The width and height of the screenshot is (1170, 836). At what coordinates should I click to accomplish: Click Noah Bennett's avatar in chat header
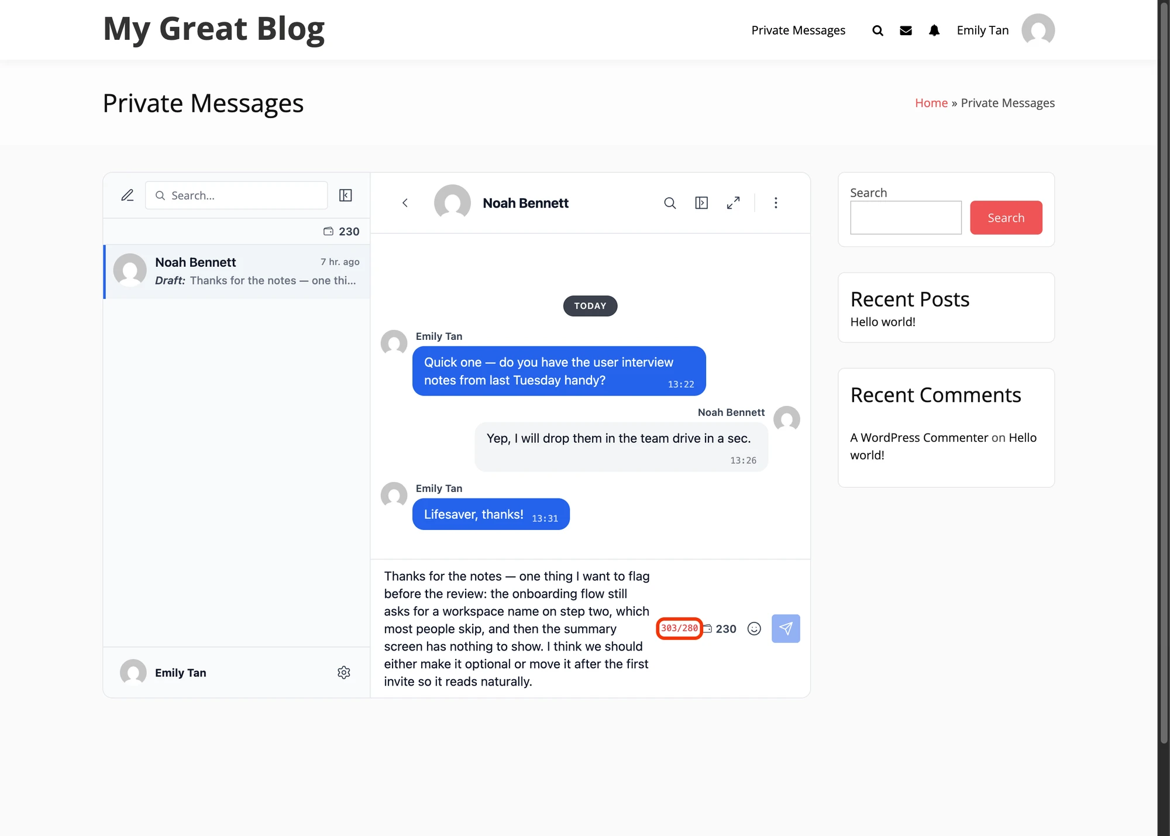tap(452, 203)
